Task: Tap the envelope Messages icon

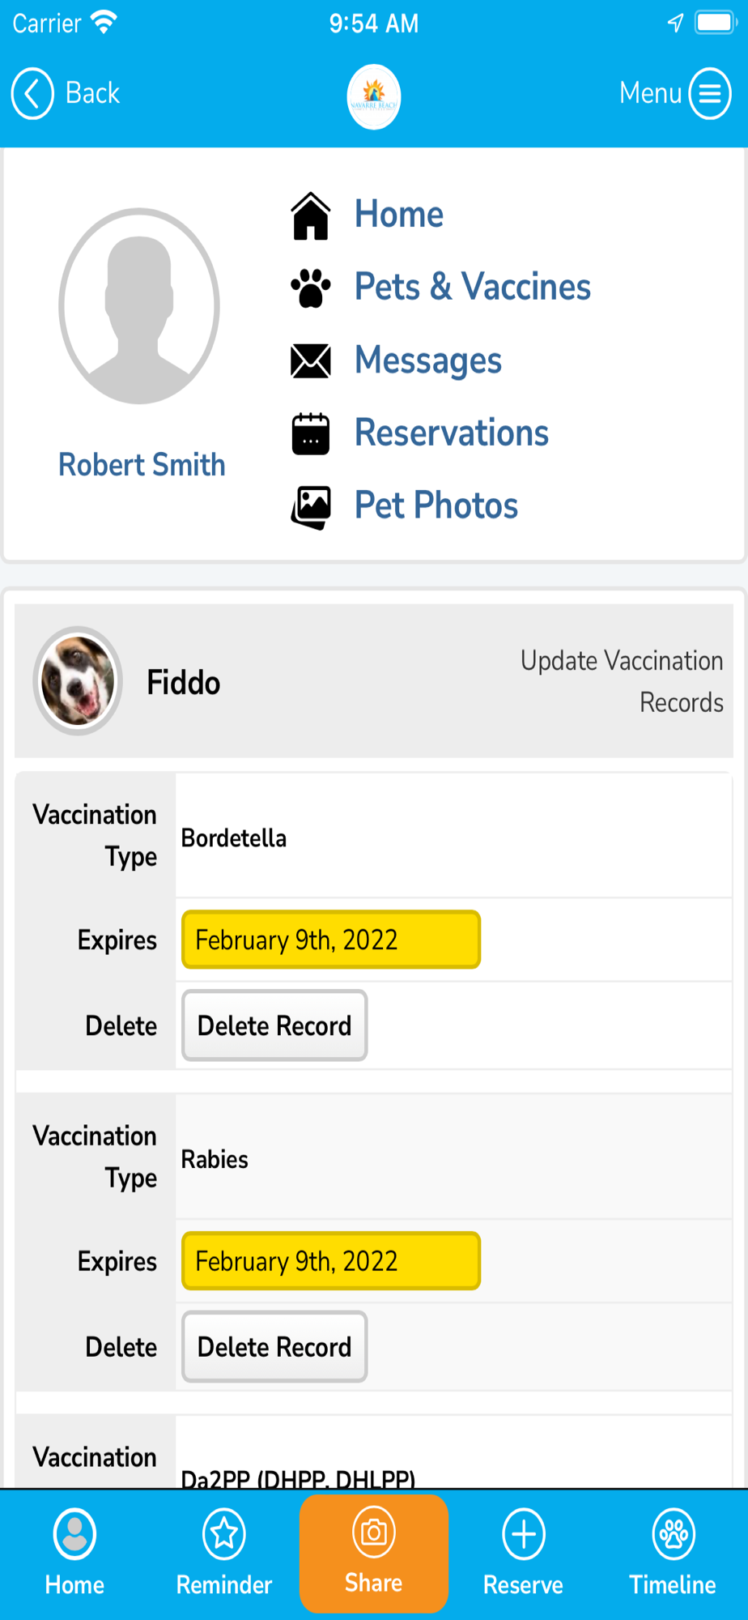Action: [311, 361]
